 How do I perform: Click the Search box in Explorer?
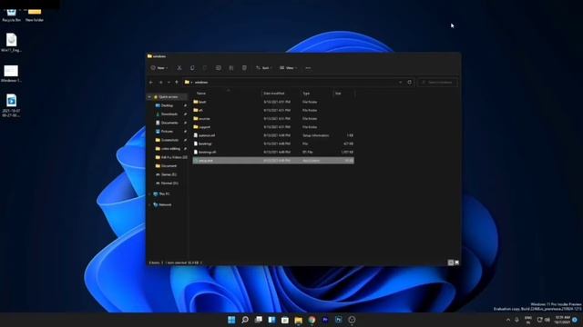tap(437, 82)
